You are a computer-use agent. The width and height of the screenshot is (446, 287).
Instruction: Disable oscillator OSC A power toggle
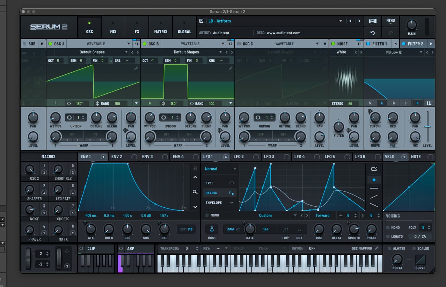(x=50, y=44)
